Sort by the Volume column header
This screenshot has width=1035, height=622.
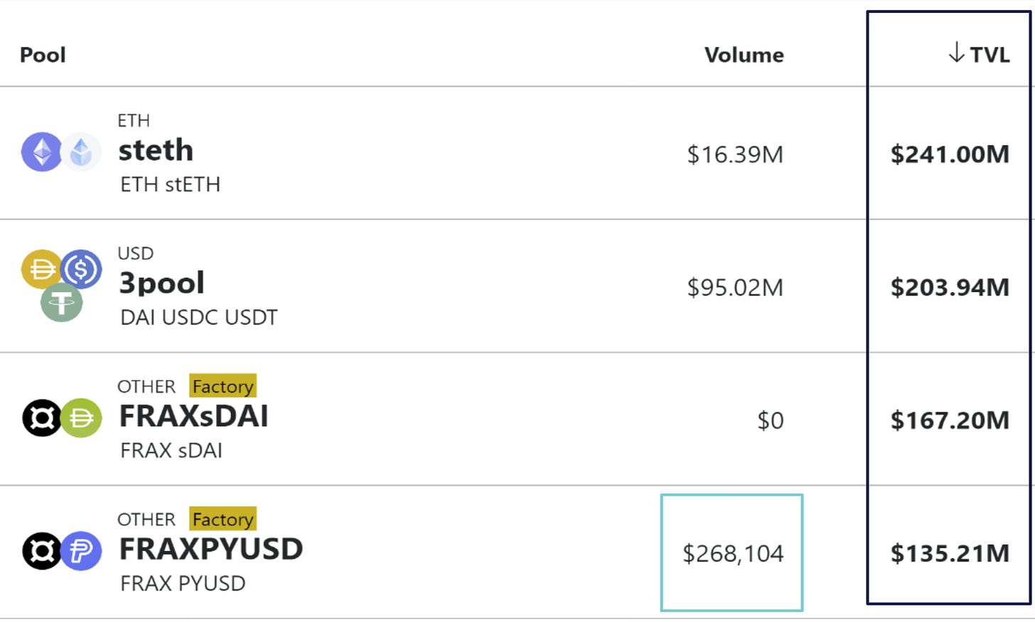coord(744,55)
